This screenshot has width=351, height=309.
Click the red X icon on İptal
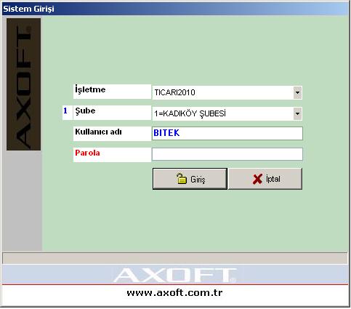coord(257,179)
